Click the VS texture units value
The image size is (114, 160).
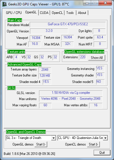(x=29, y=57)
